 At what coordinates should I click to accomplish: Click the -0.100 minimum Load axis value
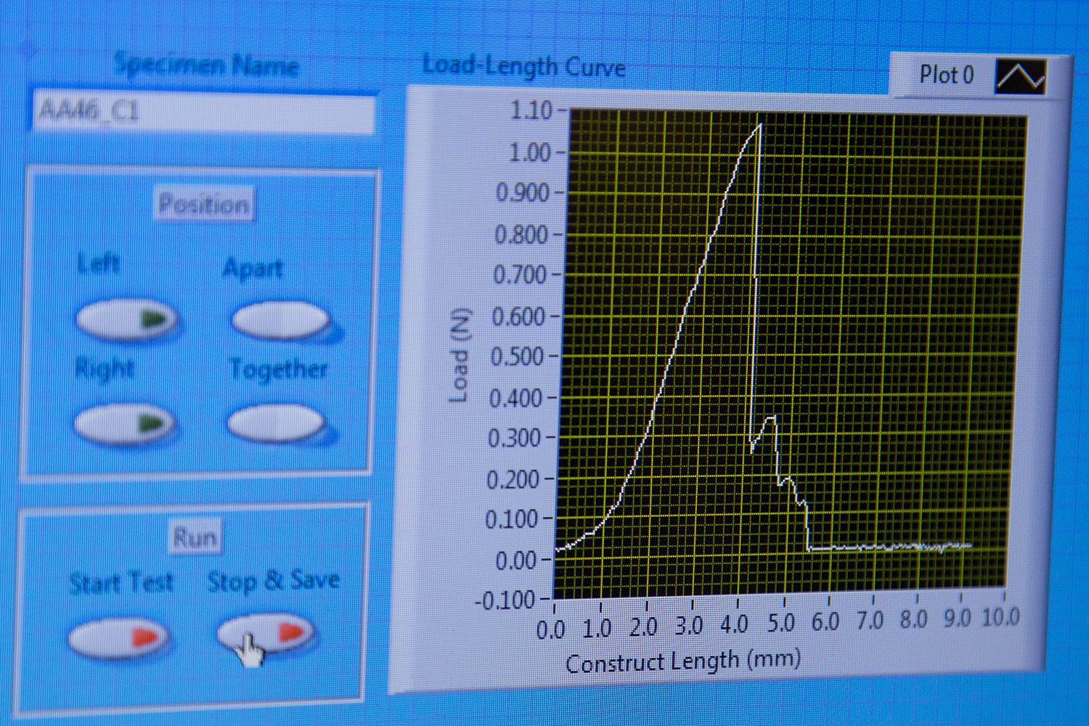click(x=505, y=601)
